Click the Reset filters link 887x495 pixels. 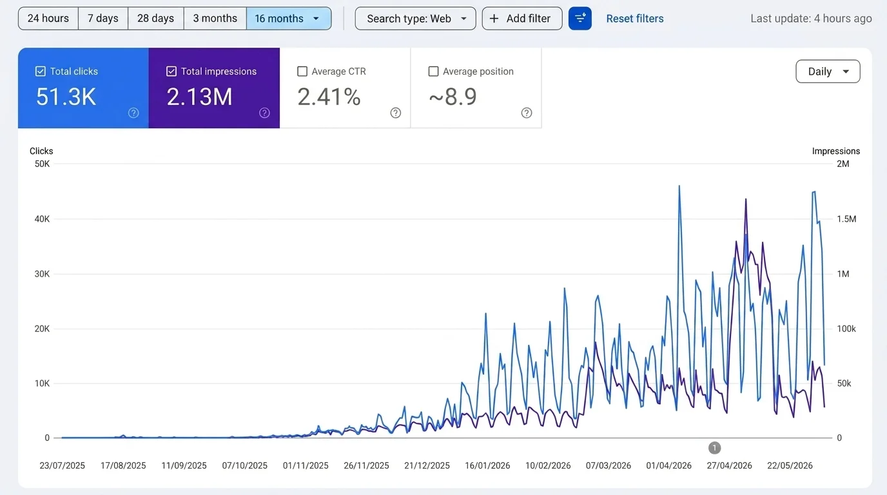click(x=635, y=19)
